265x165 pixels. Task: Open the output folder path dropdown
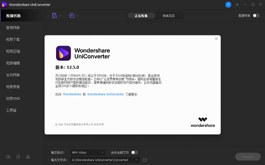pyautogui.click(x=105, y=160)
